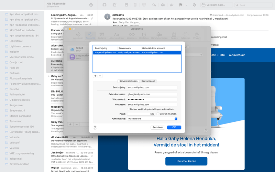This screenshot has height=172, width=275.
Task: Click the Zoek search field
Action: coord(253,5)
